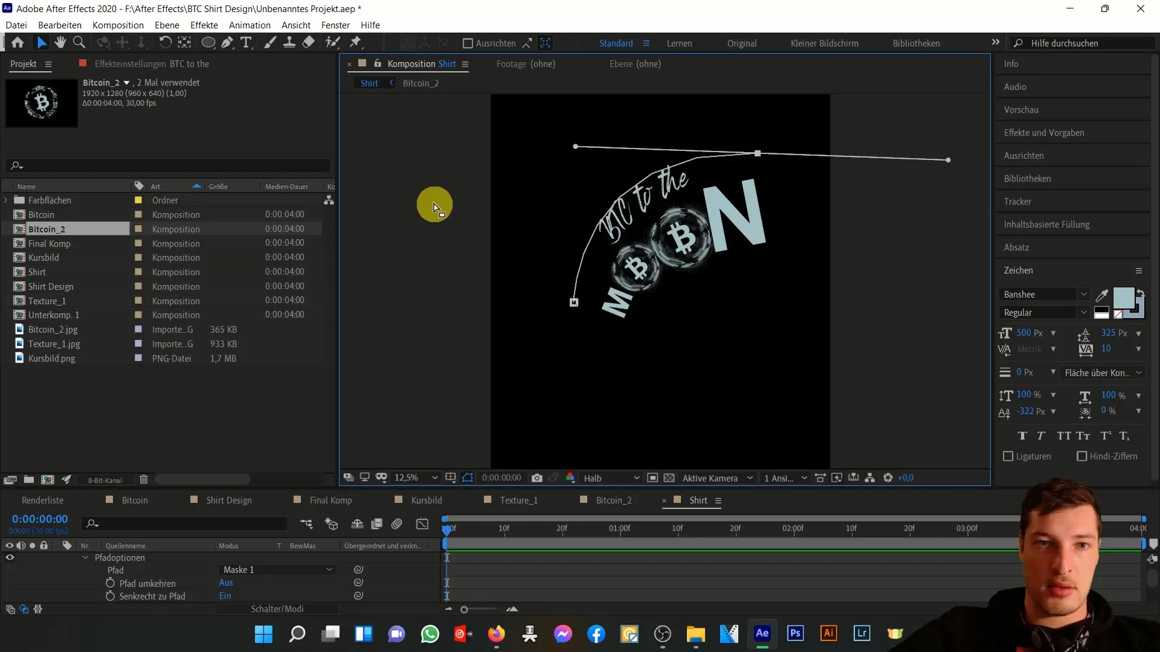Toggle the layer eye visibility in timeline
The image size is (1160, 652).
[x=10, y=557]
